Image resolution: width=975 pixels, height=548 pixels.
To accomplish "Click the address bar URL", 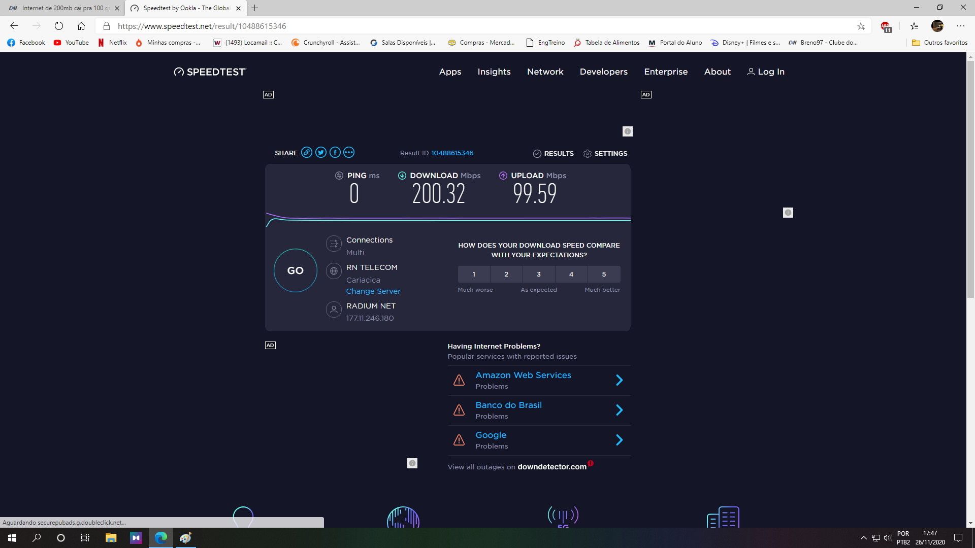I will tap(202, 26).
